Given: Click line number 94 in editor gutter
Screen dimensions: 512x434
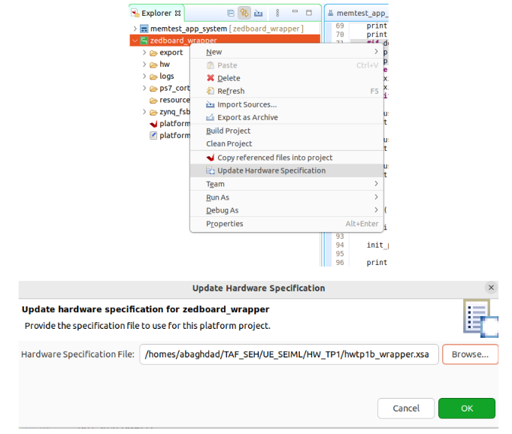Looking at the screenshot, I should pyautogui.click(x=340, y=245).
